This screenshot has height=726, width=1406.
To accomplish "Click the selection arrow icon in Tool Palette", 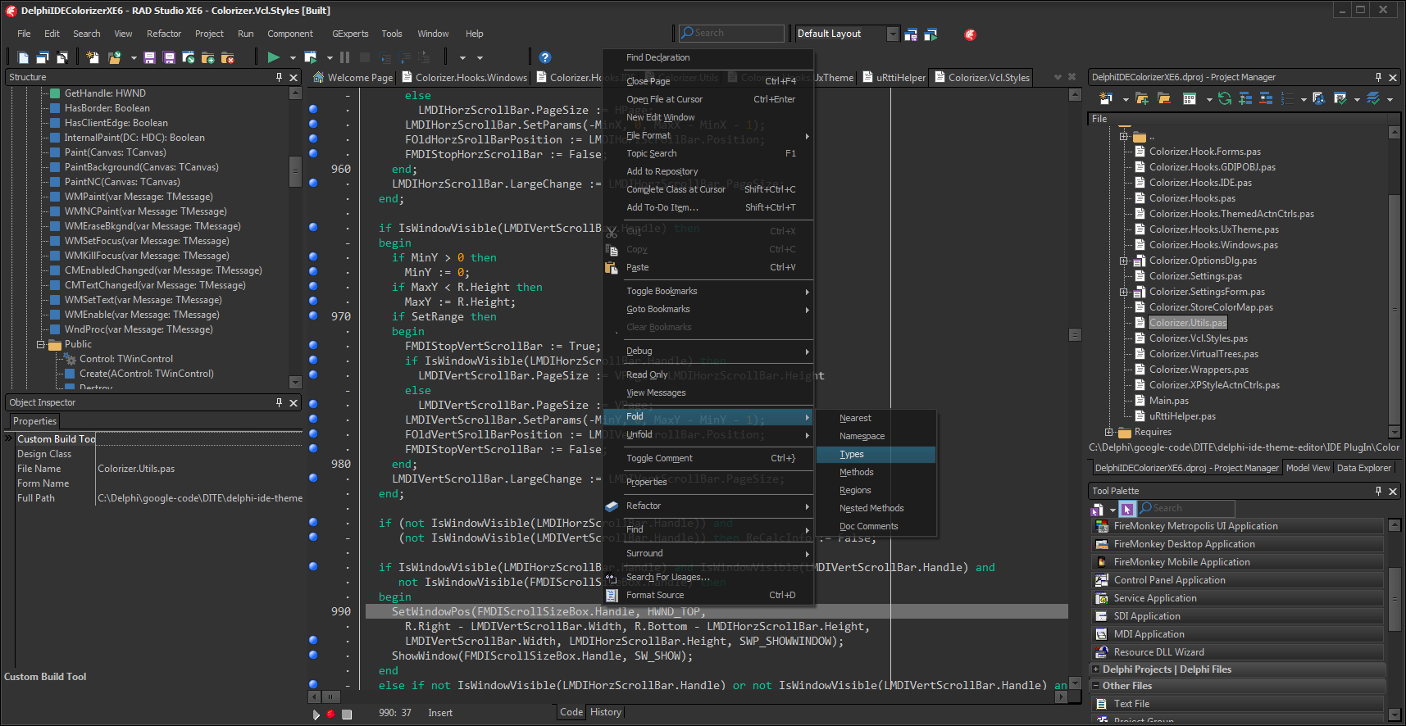I will [1127, 509].
